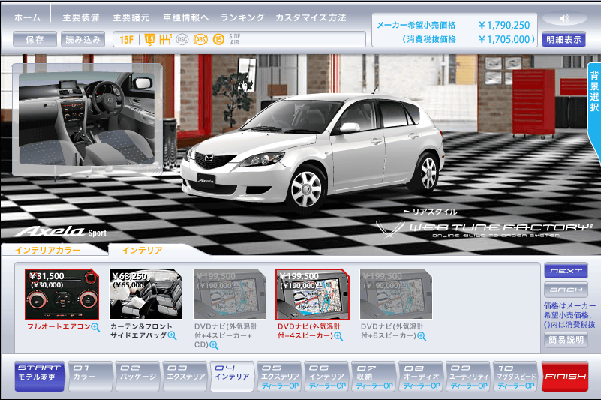Click the 5-speed manual shift icon
601x400 pixels.
click(165, 39)
